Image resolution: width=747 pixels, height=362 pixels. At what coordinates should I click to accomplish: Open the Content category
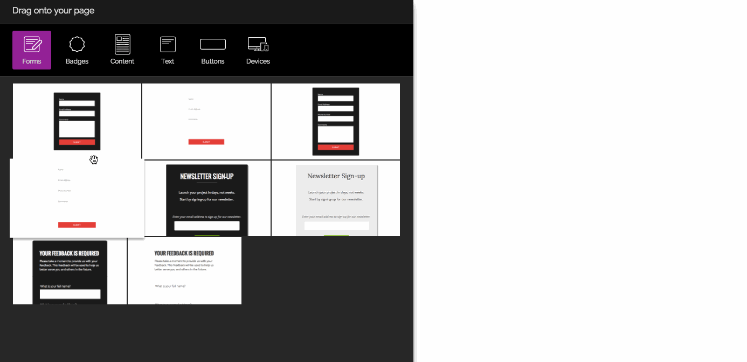coord(122,50)
